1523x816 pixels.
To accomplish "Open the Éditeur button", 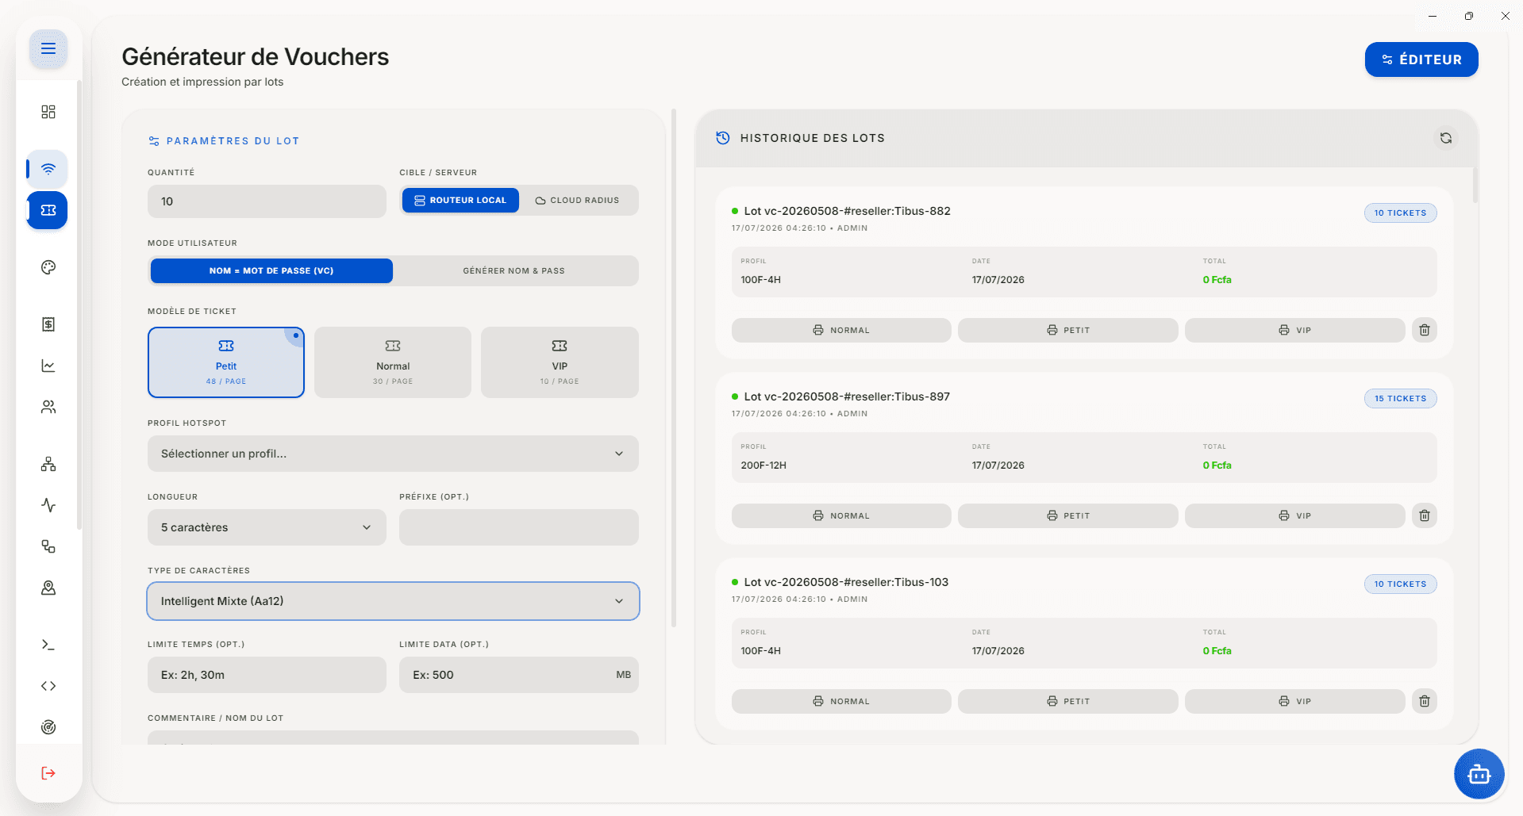I will [x=1421, y=59].
